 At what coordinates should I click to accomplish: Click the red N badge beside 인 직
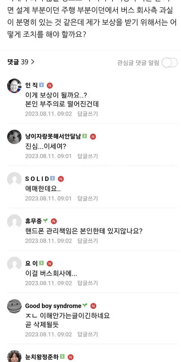50,85
